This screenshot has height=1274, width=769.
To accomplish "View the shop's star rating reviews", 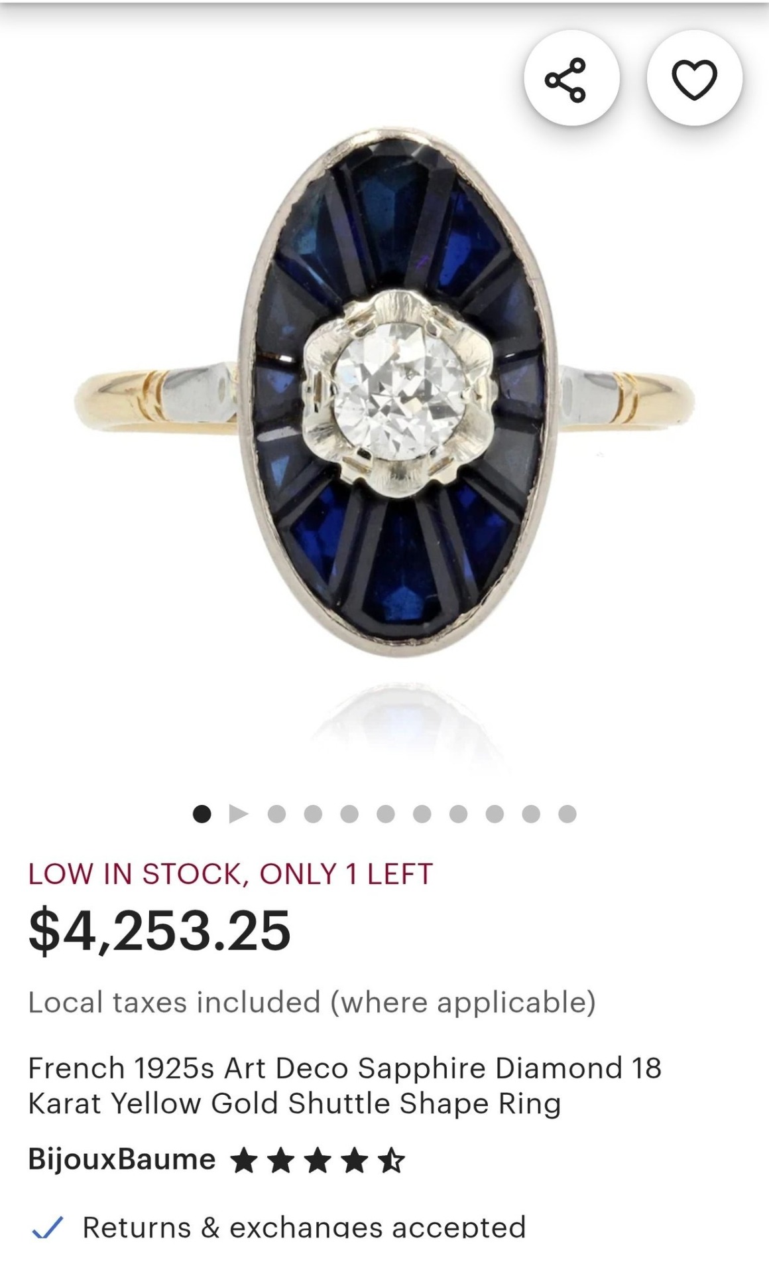I will click(318, 1161).
